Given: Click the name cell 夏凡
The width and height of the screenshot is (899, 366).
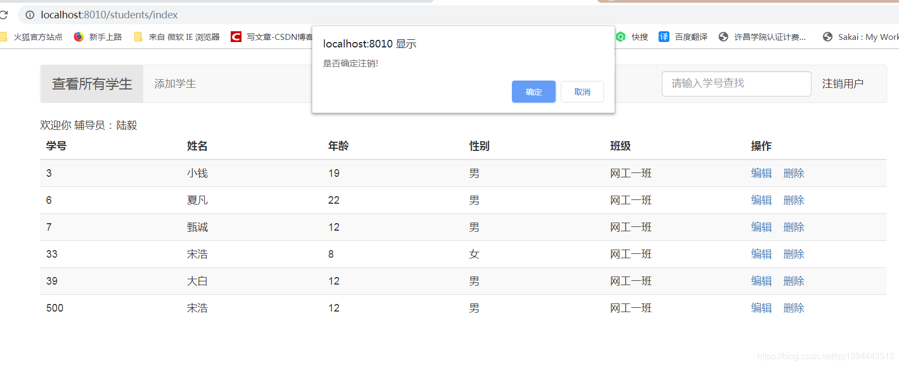Looking at the screenshot, I should coord(197,200).
